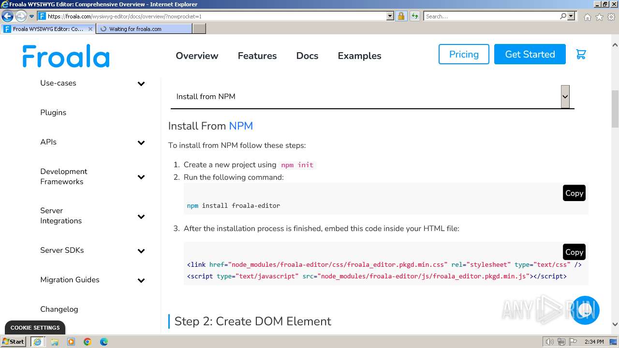Launch Edge from the taskbar
This screenshot has height=348, width=619.
click(x=103, y=342)
